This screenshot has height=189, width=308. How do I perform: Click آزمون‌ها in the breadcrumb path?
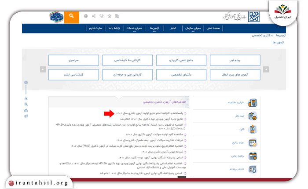[281, 35]
